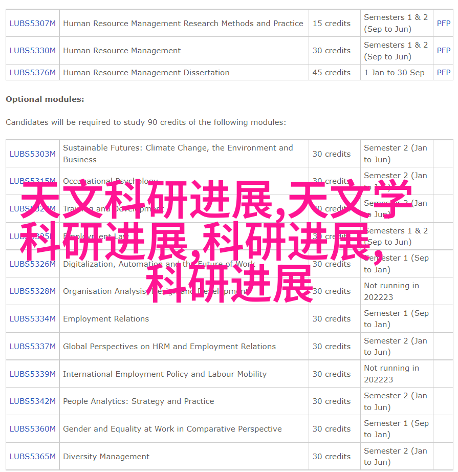This screenshot has width=458, height=472.
Task: Click the LUBS5330M module code
Action: pyautogui.click(x=32, y=51)
